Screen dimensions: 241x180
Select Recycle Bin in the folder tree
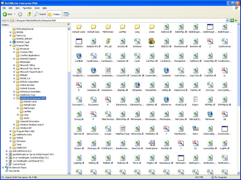(14, 171)
